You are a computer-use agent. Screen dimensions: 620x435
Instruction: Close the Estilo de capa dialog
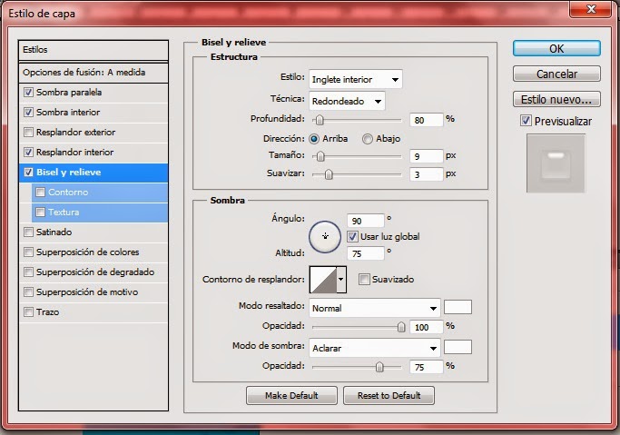[591, 9]
